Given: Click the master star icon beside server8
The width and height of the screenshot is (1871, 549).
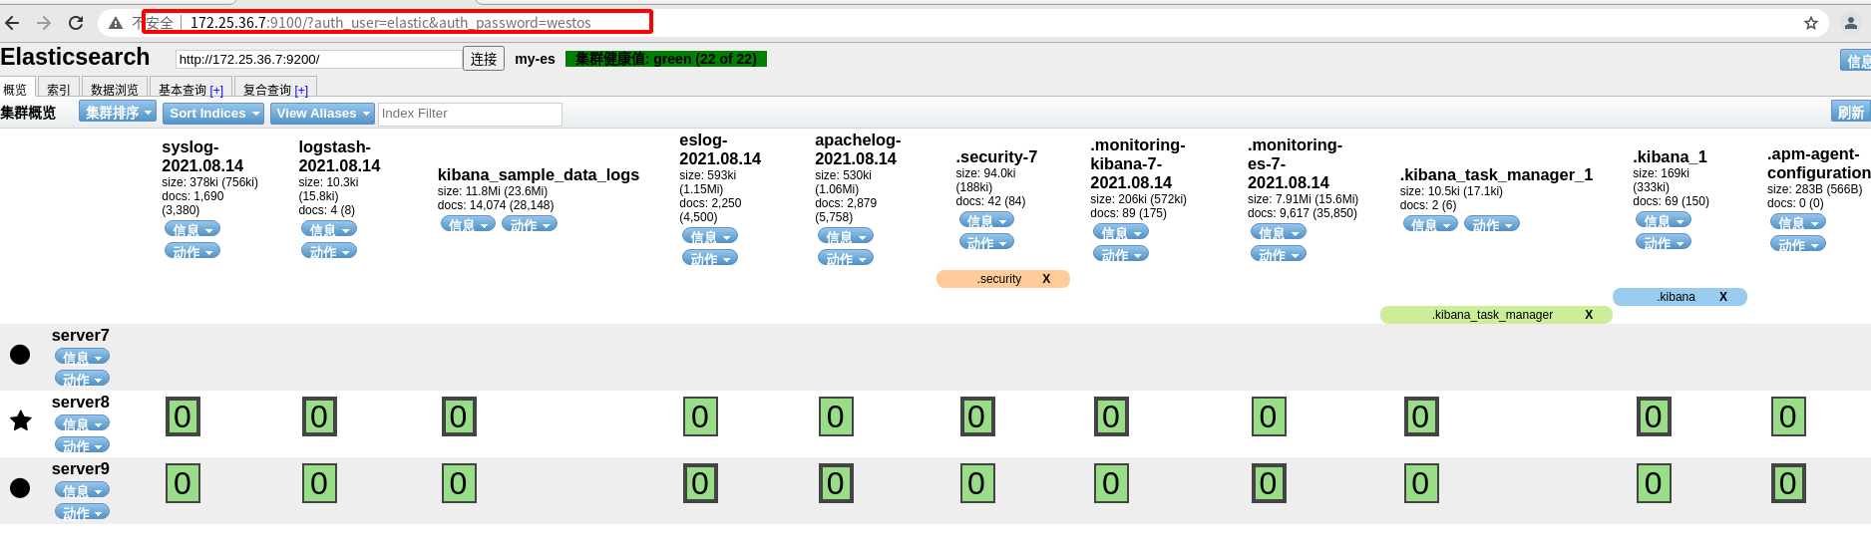Looking at the screenshot, I should [x=20, y=420].
